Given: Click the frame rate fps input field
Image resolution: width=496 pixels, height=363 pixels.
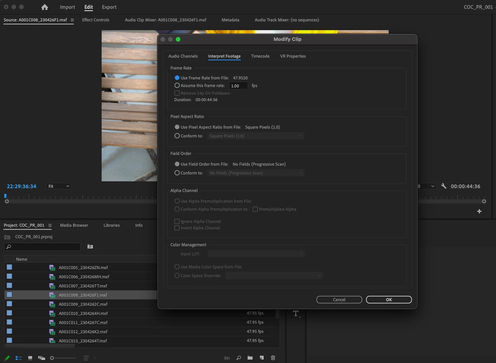Looking at the screenshot, I should (238, 86).
